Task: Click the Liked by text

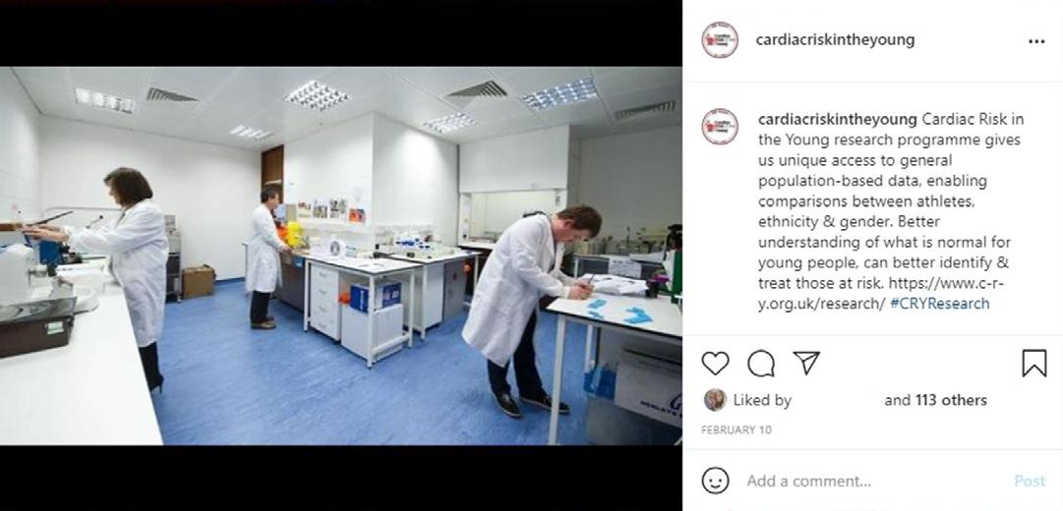Action: pos(762,401)
